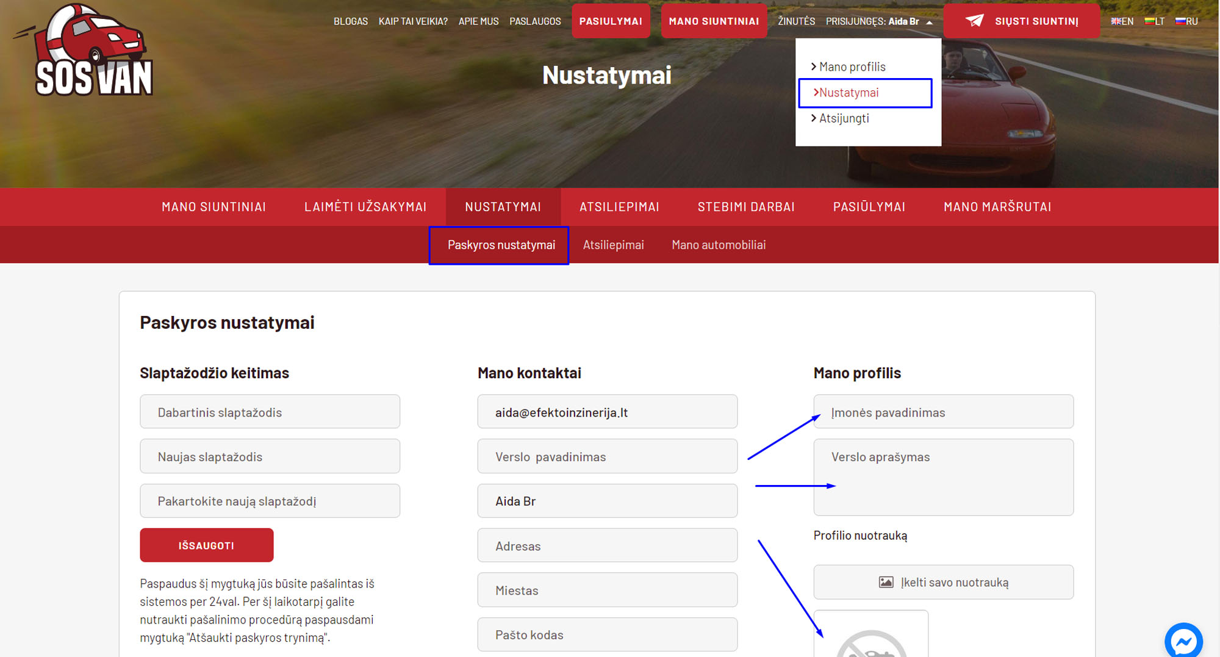The width and height of the screenshot is (1220, 657).
Task: Switch to Laimėti užsakymai tab
Action: (x=365, y=207)
